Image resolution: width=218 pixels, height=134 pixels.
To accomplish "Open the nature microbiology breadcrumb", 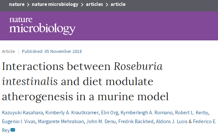I will pos(55,4).
